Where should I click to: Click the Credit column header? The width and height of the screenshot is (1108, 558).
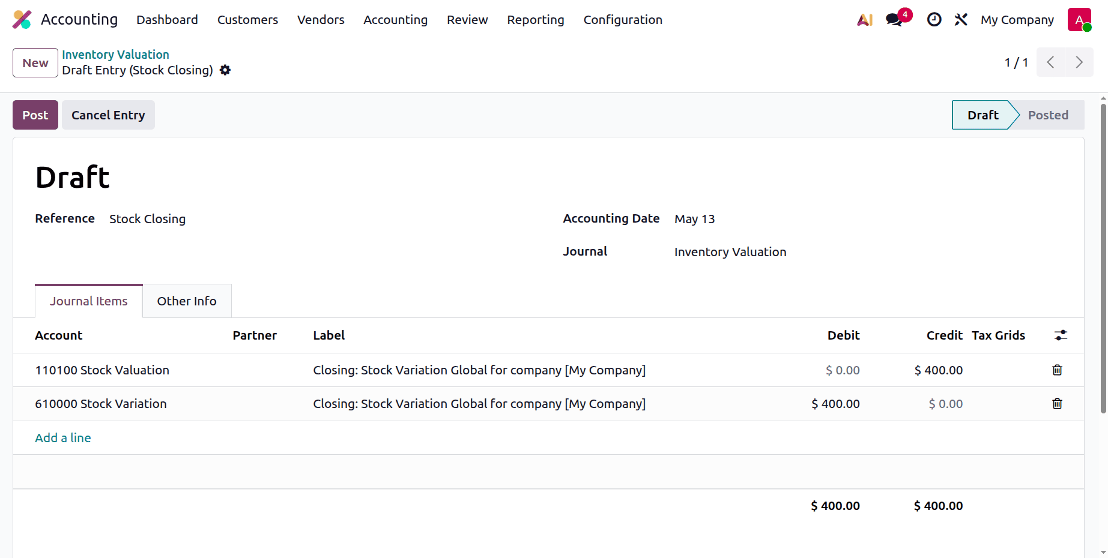click(x=944, y=335)
